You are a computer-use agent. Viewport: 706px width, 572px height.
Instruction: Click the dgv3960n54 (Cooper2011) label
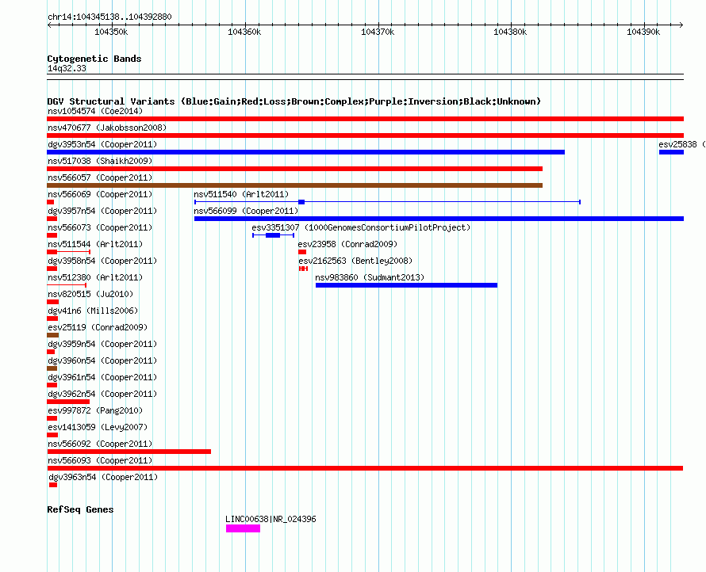coord(102,360)
